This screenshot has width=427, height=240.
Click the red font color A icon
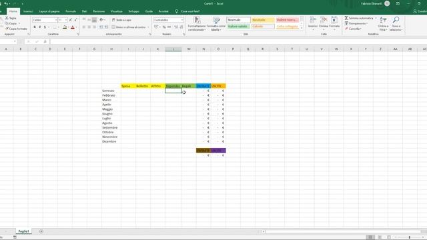(73, 27)
